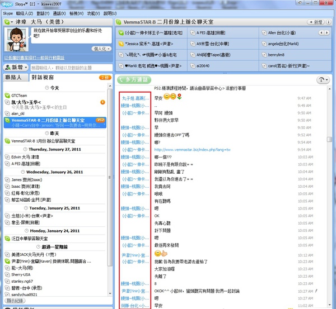The image size is (336, 309).
Task: Open the Skype menu
Action: click(x=8, y=13)
